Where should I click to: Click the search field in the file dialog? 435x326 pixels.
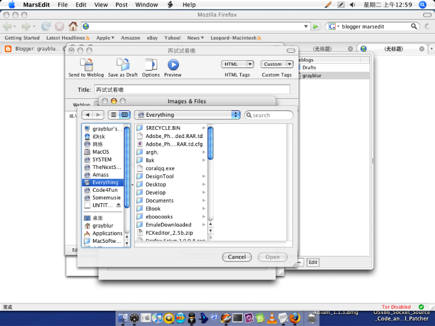[269, 115]
